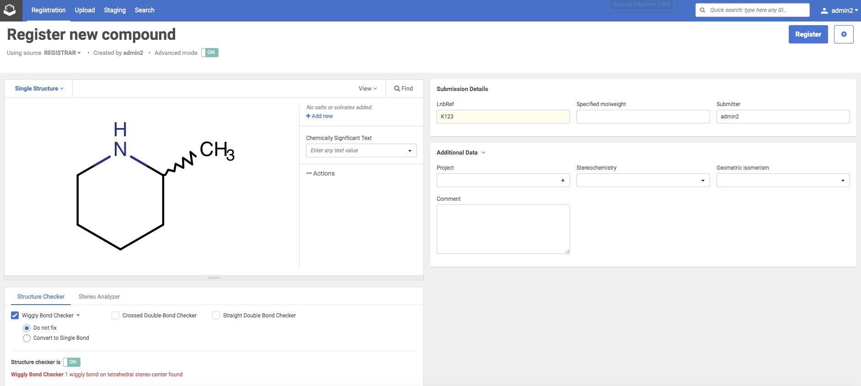Switch to the Stereo Analyzer tab
Image resolution: width=861 pixels, height=386 pixels.
99,297
